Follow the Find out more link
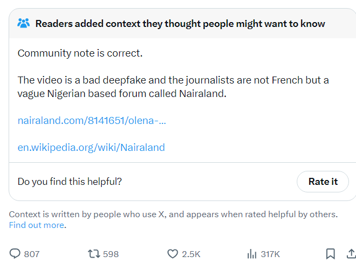The width and height of the screenshot is (356, 263). coord(37,225)
